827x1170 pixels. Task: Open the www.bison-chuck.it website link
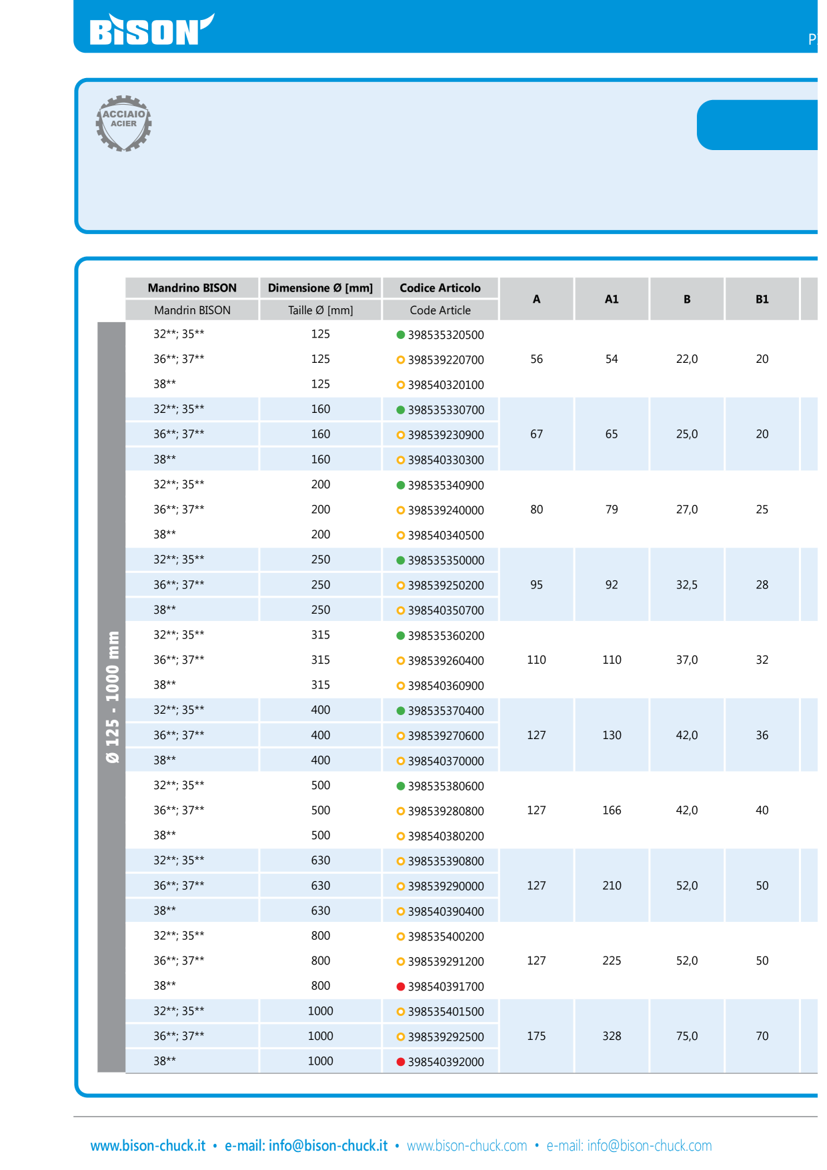pos(148,1145)
